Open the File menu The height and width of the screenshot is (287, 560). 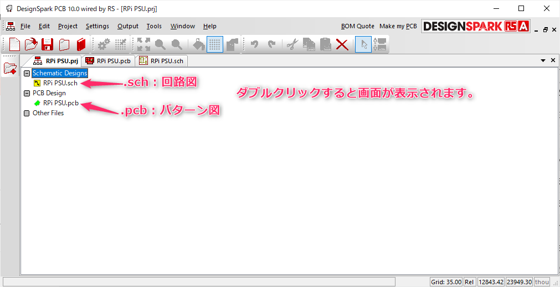pyautogui.click(x=25, y=26)
